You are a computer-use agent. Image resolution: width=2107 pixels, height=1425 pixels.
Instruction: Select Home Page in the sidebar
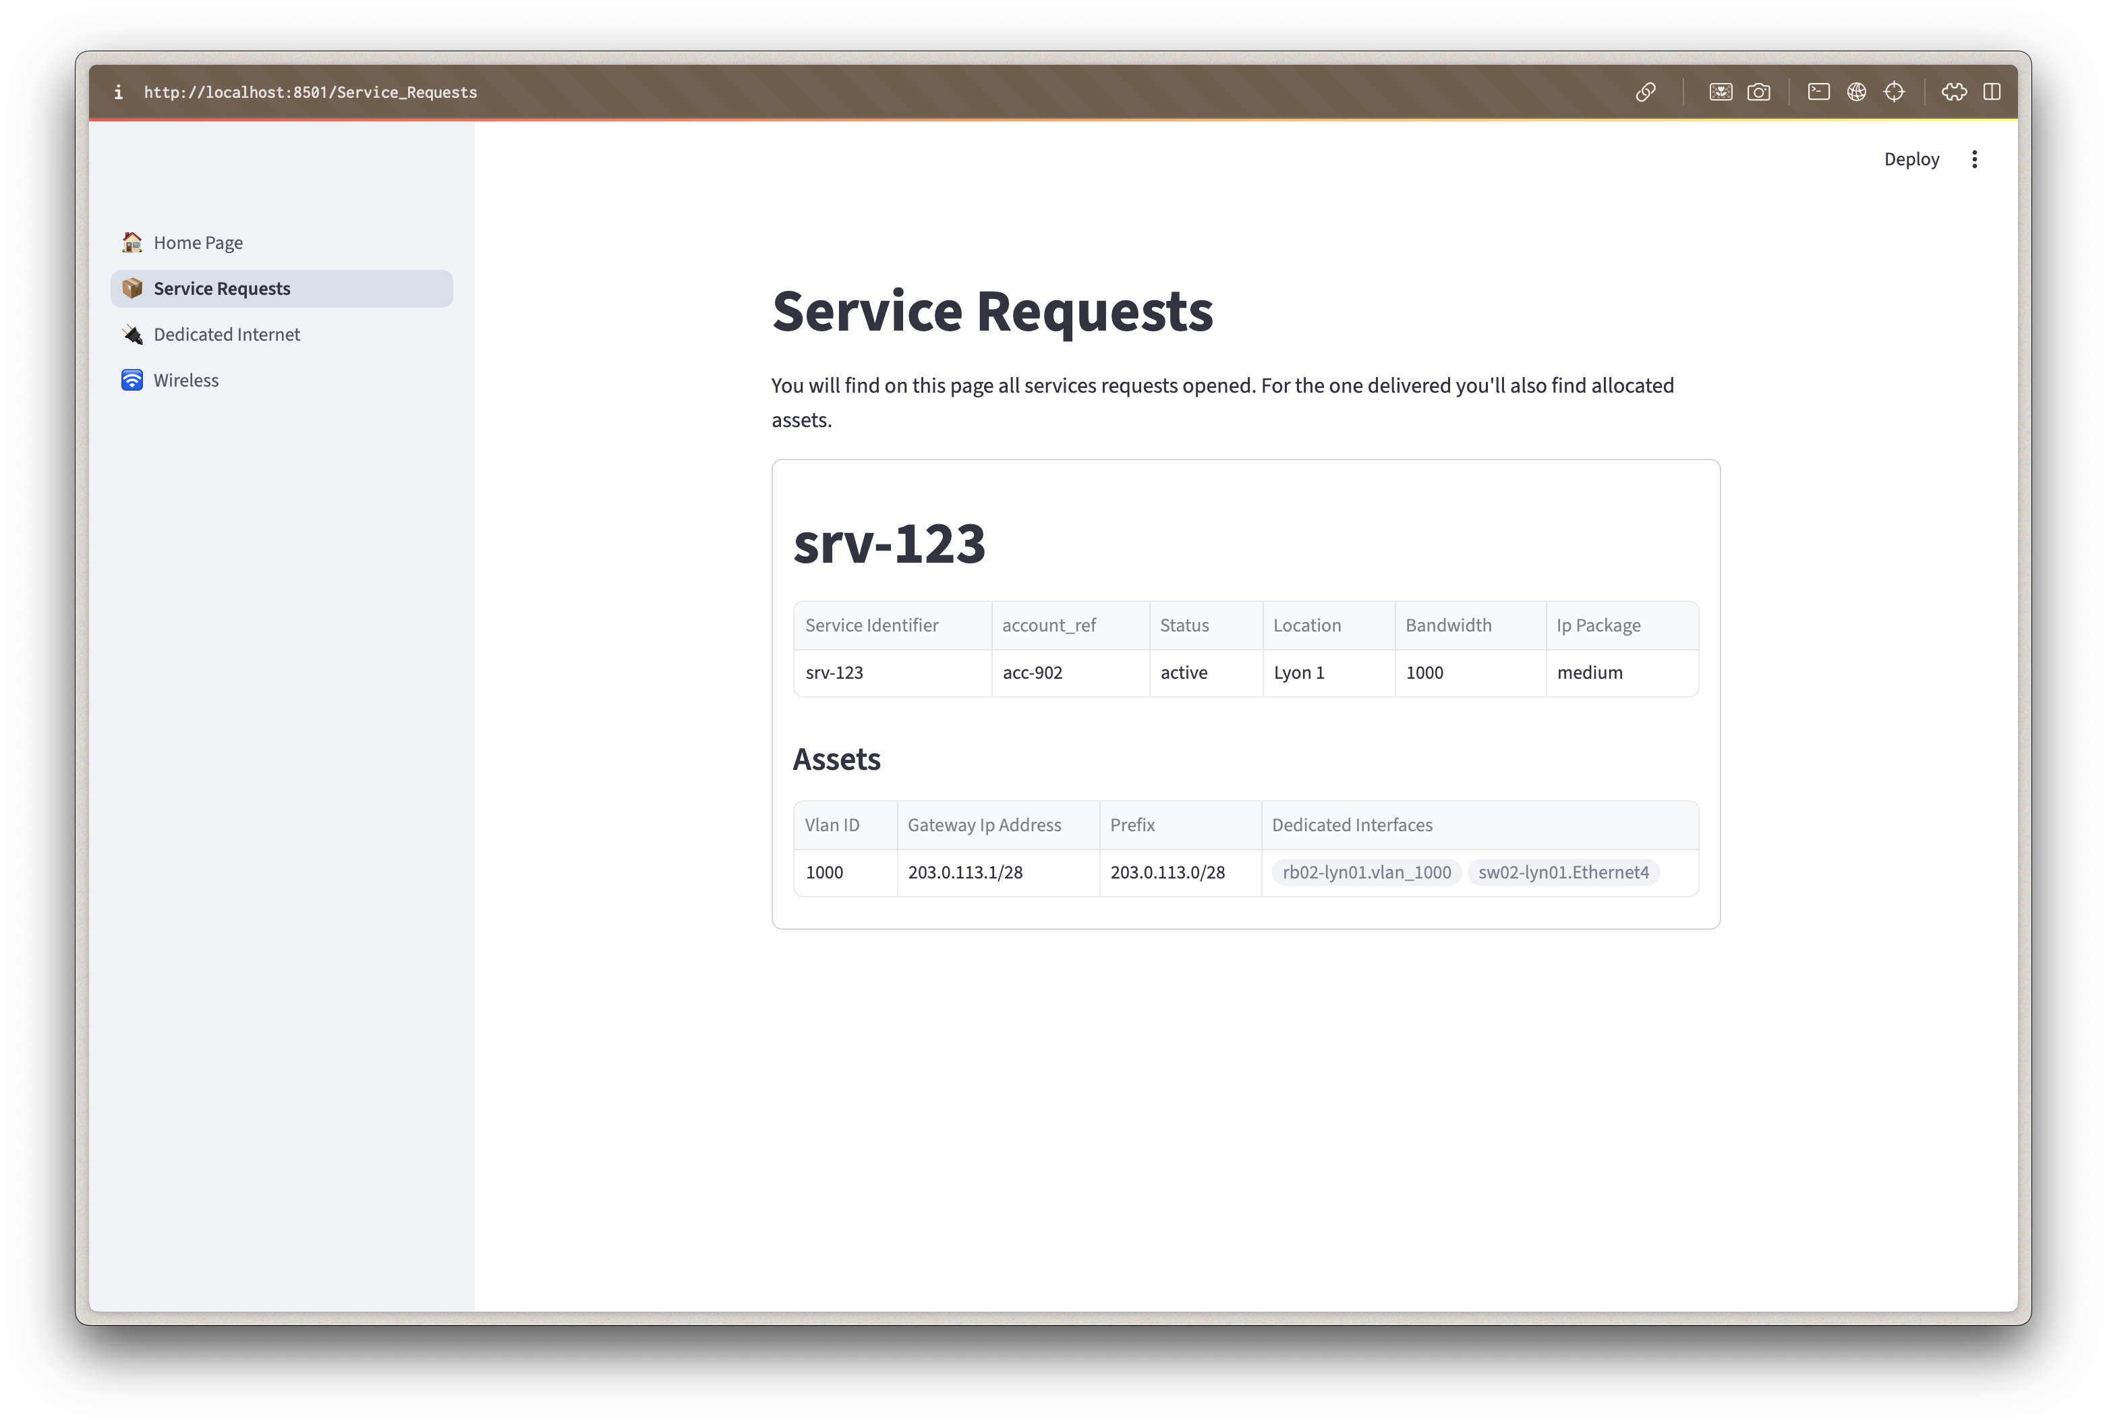pos(198,242)
